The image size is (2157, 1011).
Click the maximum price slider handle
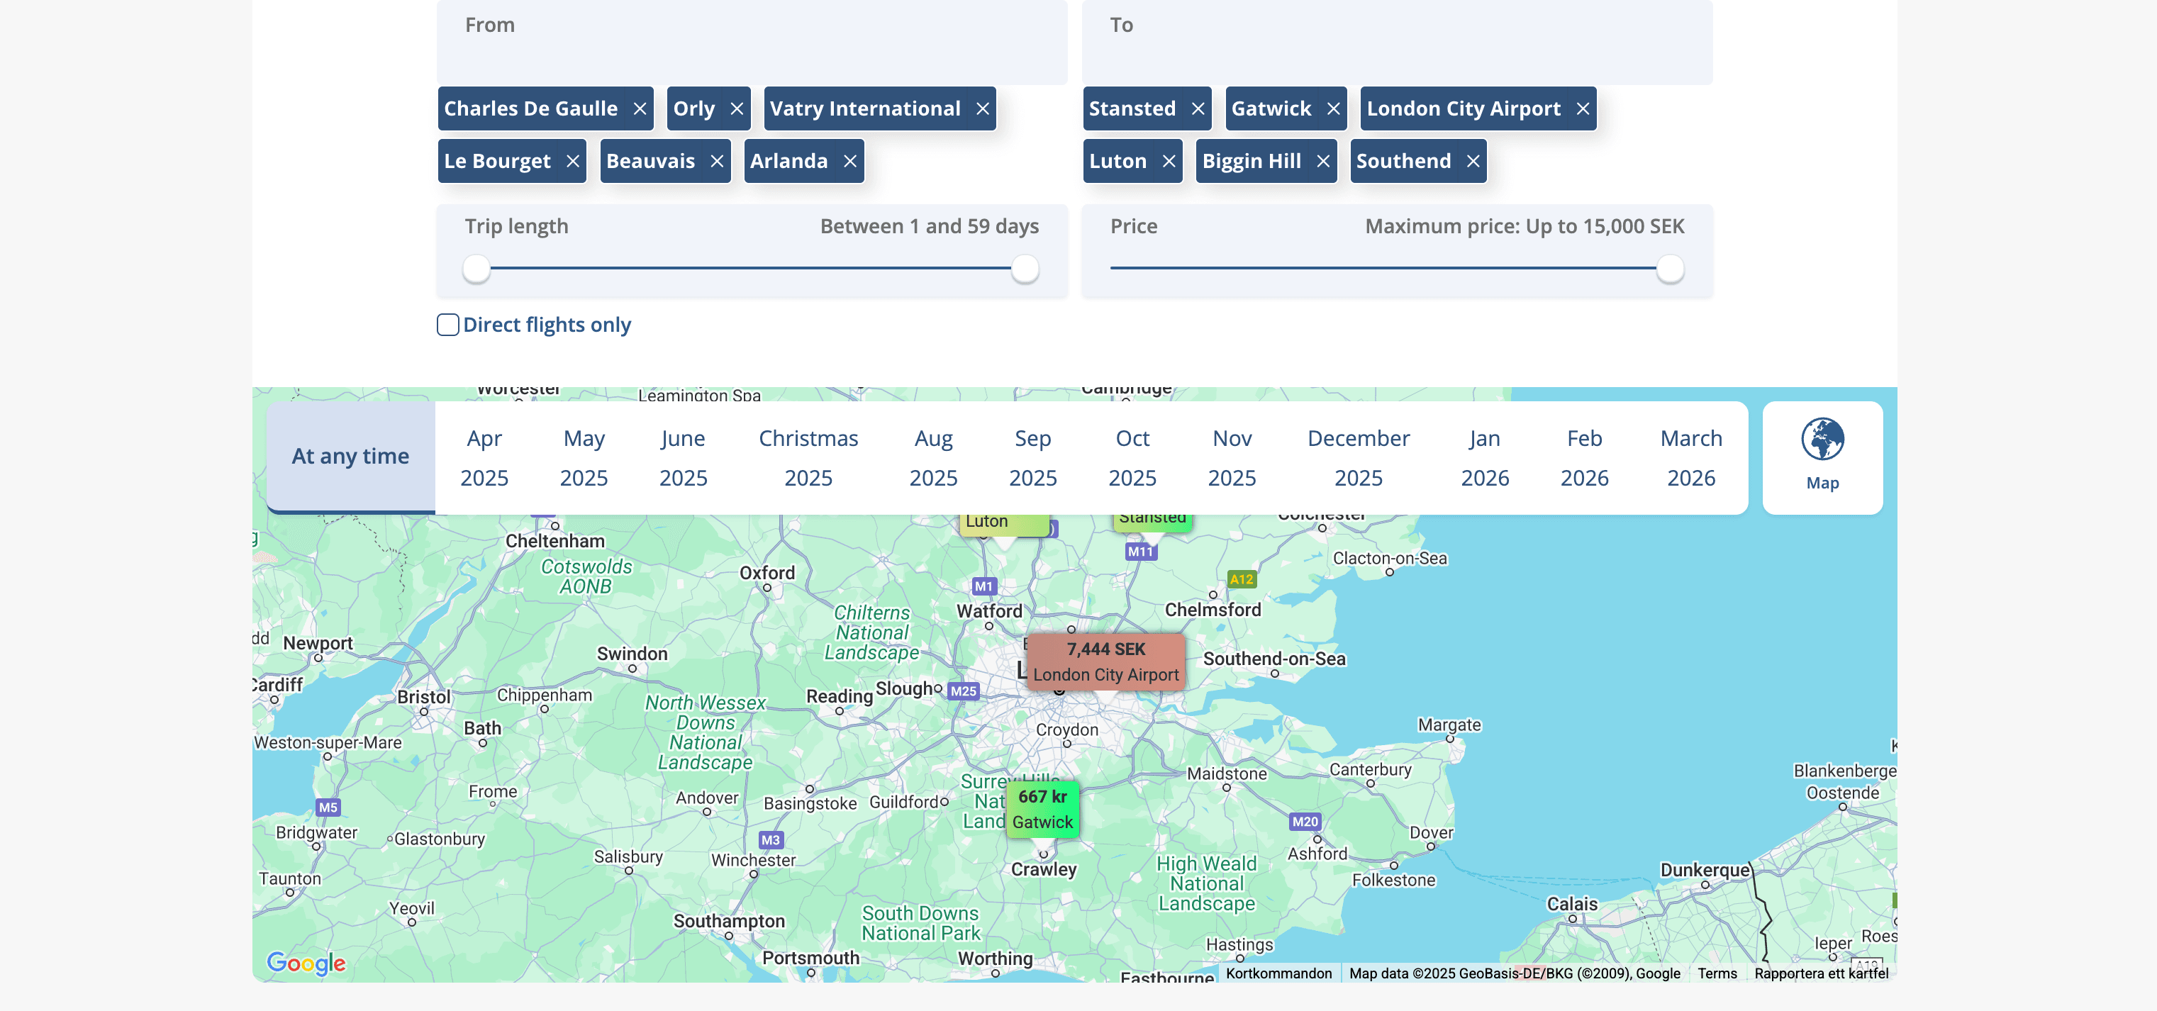(1670, 269)
